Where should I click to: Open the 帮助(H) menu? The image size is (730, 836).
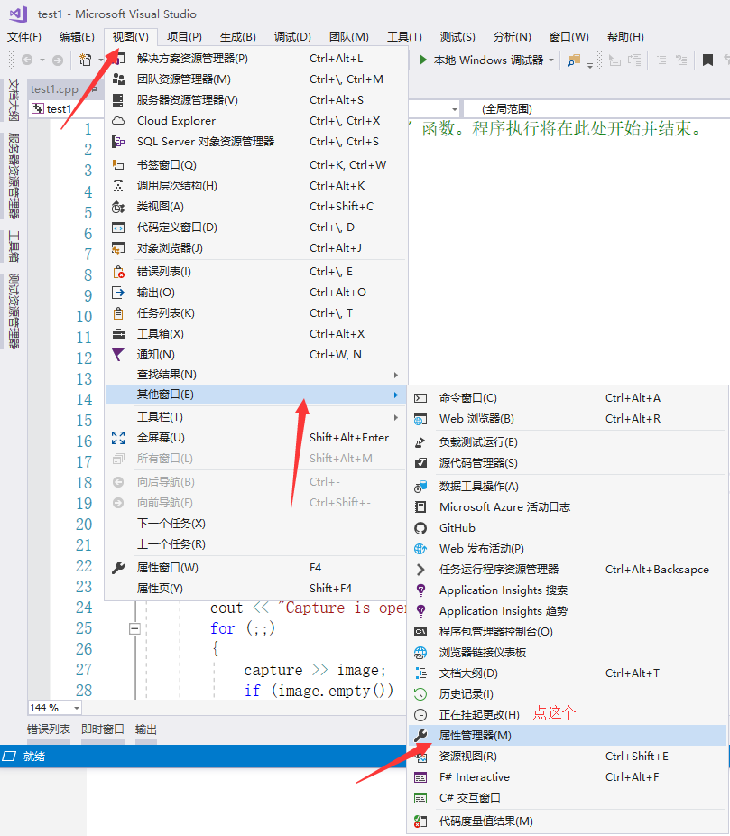pos(625,37)
